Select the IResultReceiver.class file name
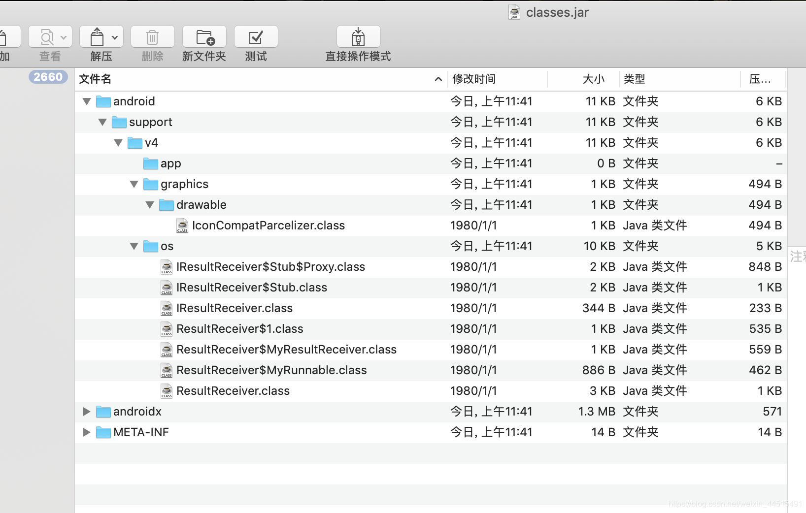806x513 pixels. (235, 308)
